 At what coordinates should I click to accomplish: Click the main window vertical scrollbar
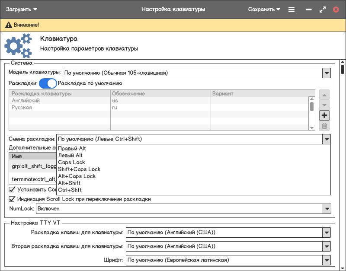point(343,69)
